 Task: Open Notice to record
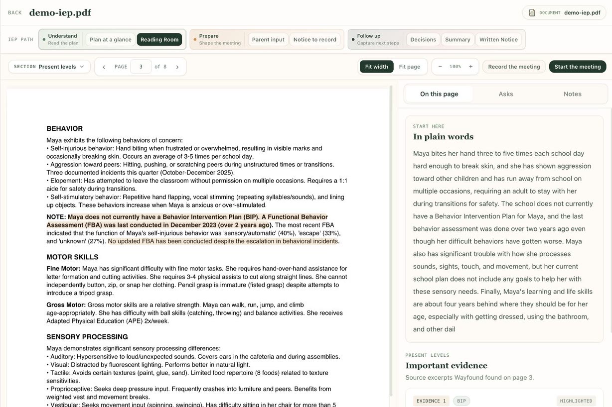(x=315, y=40)
